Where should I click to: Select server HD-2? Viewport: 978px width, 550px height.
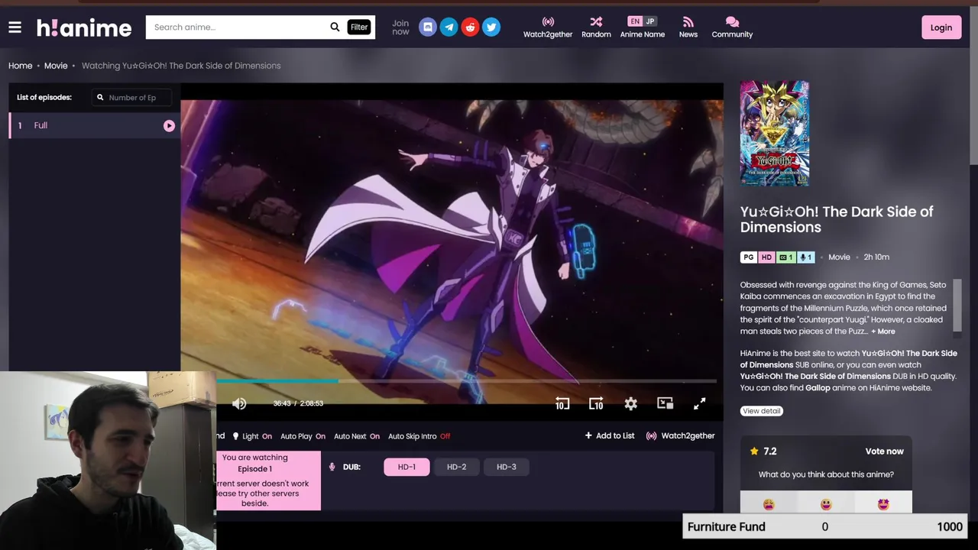coord(456,467)
